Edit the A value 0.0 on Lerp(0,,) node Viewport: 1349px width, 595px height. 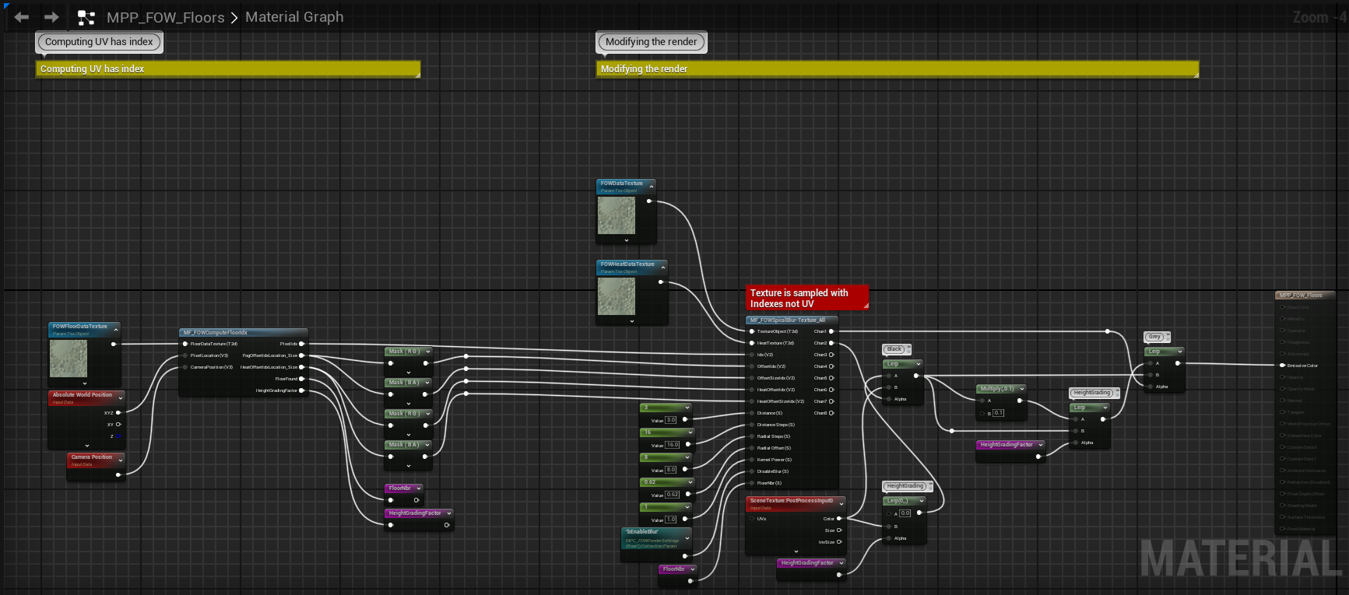pos(905,513)
